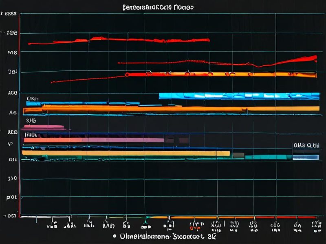Click the "Ohs QUH" label
Screen dimensions: 326x244
click(x=306, y=146)
